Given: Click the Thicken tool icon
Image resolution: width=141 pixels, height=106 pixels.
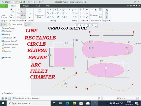Looking at the screenshot, I should coord(63,13).
